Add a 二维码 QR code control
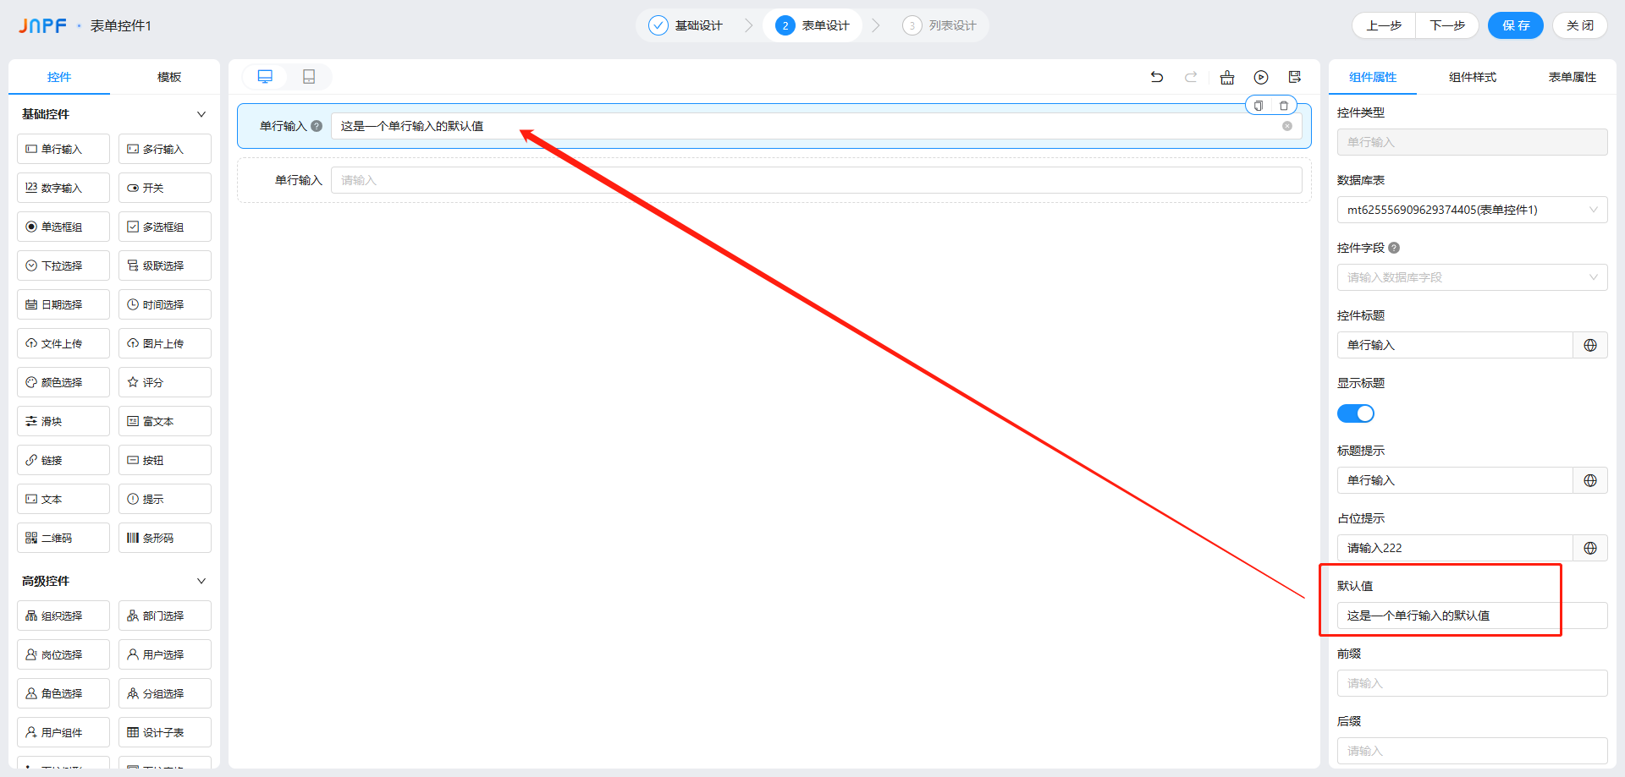Viewport: 1625px width, 777px height. [x=63, y=538]
